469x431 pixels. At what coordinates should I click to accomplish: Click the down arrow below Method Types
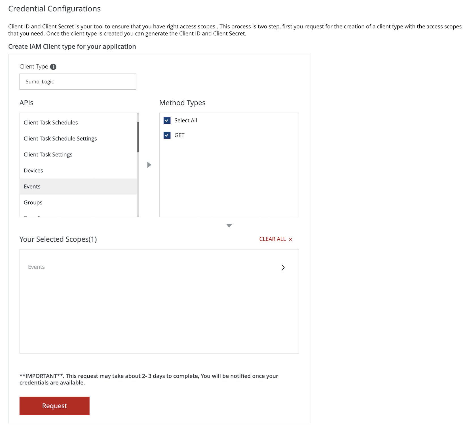coord(229,225)
